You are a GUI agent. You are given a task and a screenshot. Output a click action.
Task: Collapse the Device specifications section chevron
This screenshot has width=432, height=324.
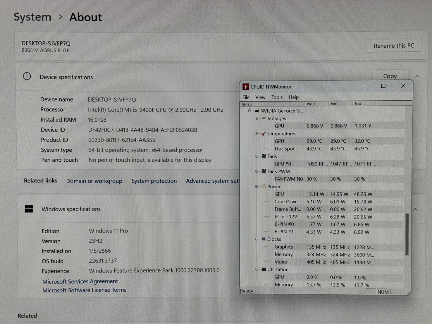[417, 76]
